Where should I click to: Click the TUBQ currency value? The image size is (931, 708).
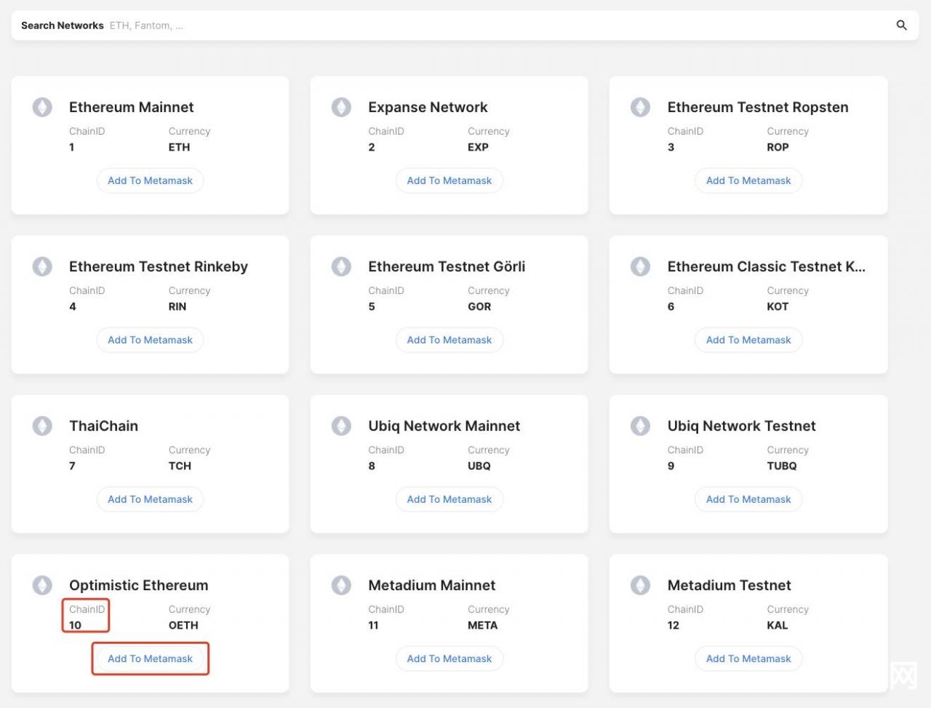coord(782,466)
